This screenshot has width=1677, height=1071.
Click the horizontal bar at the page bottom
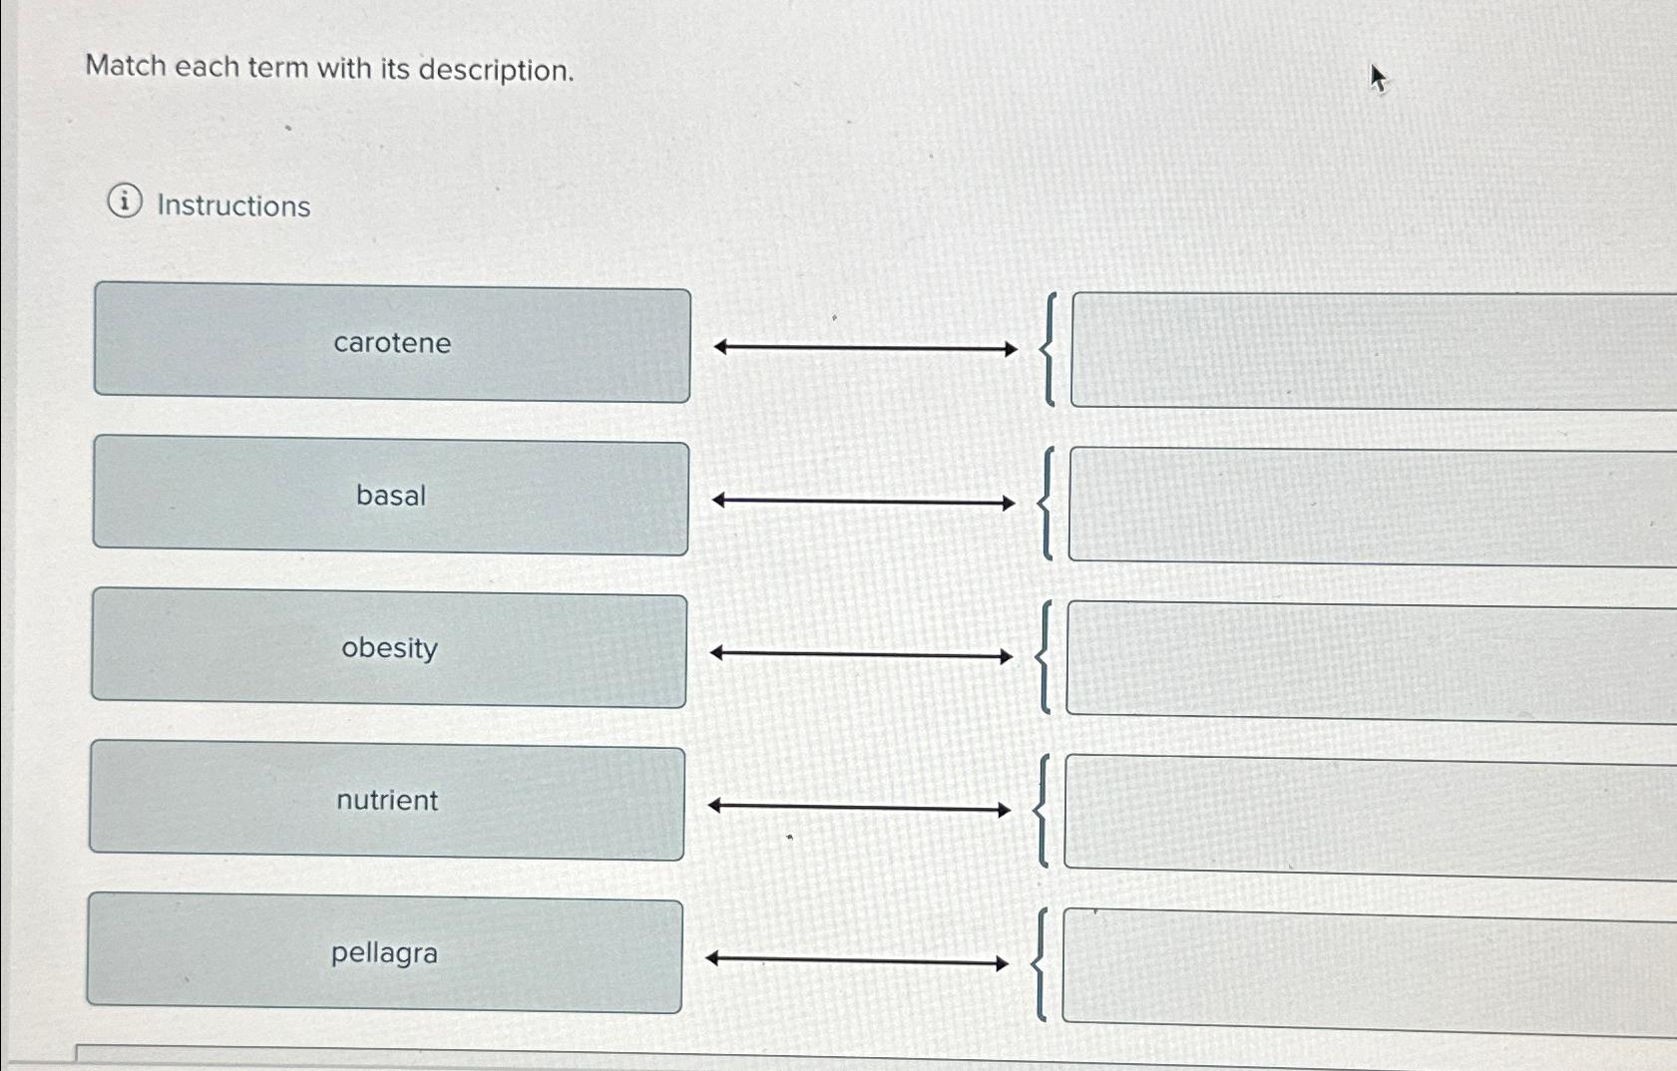[x=838, y=1057]
